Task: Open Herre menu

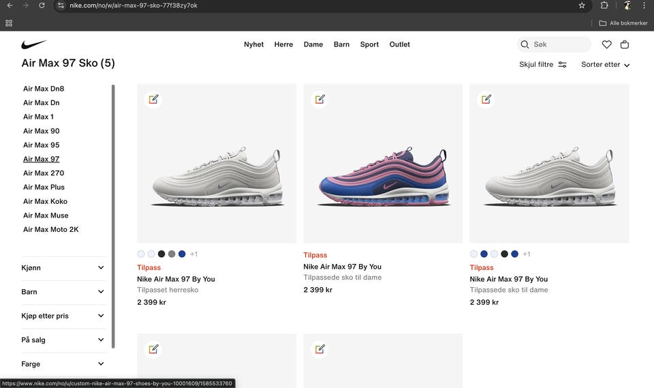Action: [283, 44]
